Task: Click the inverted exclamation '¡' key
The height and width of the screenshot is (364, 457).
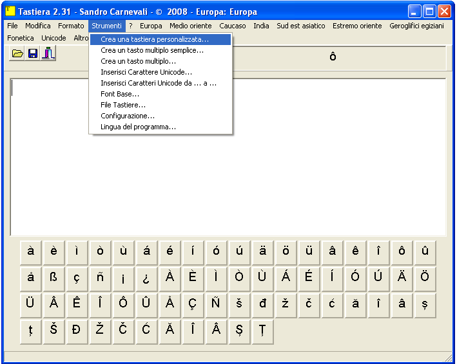Action: point(123,278)
